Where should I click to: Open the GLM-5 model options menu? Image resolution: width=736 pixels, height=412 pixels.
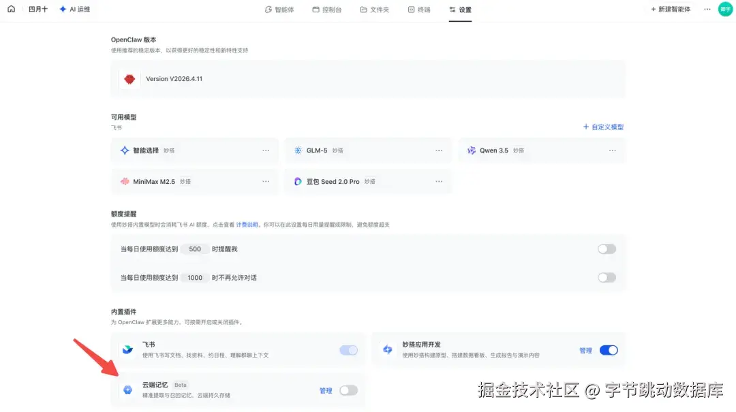click(x=439, y=150)
